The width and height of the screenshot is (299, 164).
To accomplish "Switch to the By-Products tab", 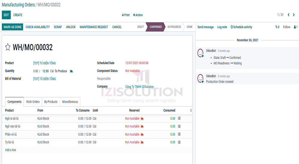I will [51, 102].
